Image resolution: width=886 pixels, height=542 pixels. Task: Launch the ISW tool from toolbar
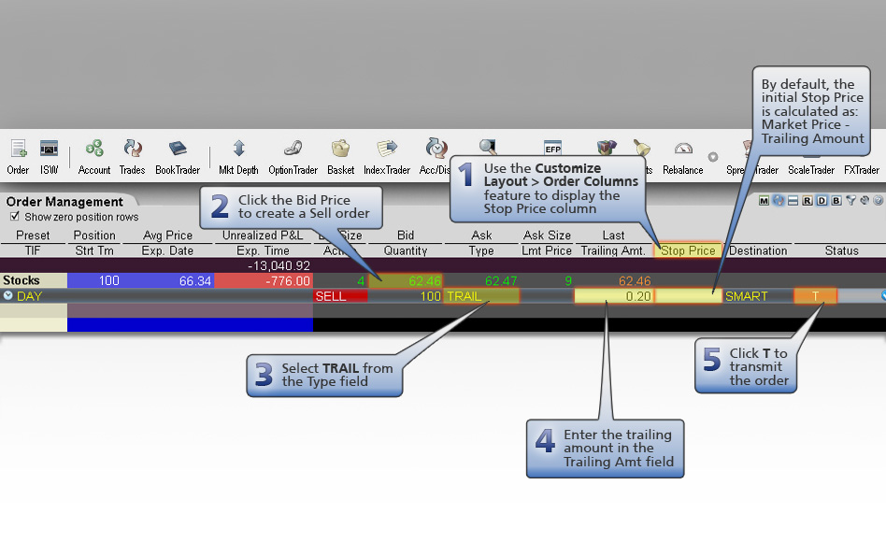pyautogui.click(x=50, y=149)
